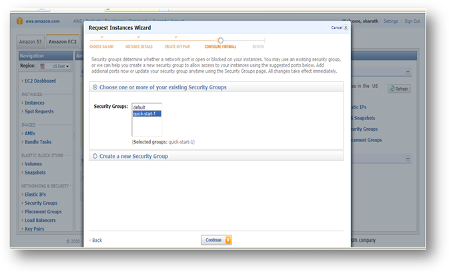The image size is (449, 272).
Task: Click the Refresh button in background page
Action: [399, 89]
